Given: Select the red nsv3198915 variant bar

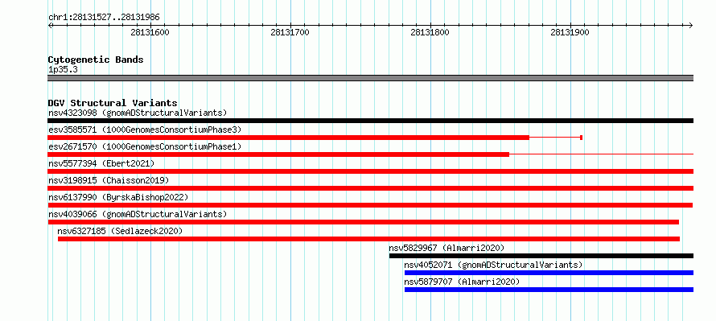Looking at the screenshot, I should (x=371, y=188).
